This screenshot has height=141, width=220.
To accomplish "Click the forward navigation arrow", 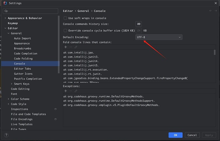I will pyautogui.click(x=216, y=11).
